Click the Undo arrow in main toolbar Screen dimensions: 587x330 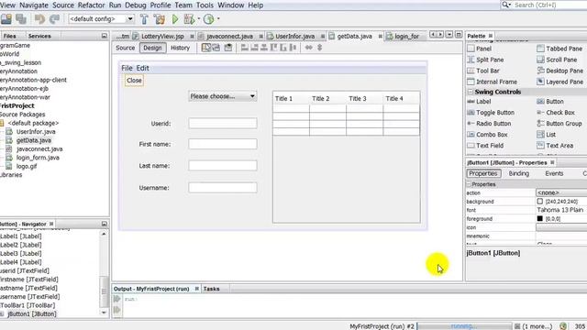click(x=39, y=19)
